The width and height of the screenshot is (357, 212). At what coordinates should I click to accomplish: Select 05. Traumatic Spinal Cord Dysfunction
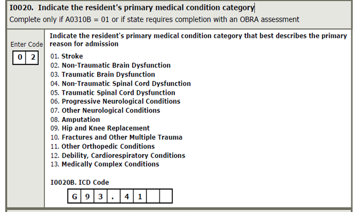[x=113, y=93]
